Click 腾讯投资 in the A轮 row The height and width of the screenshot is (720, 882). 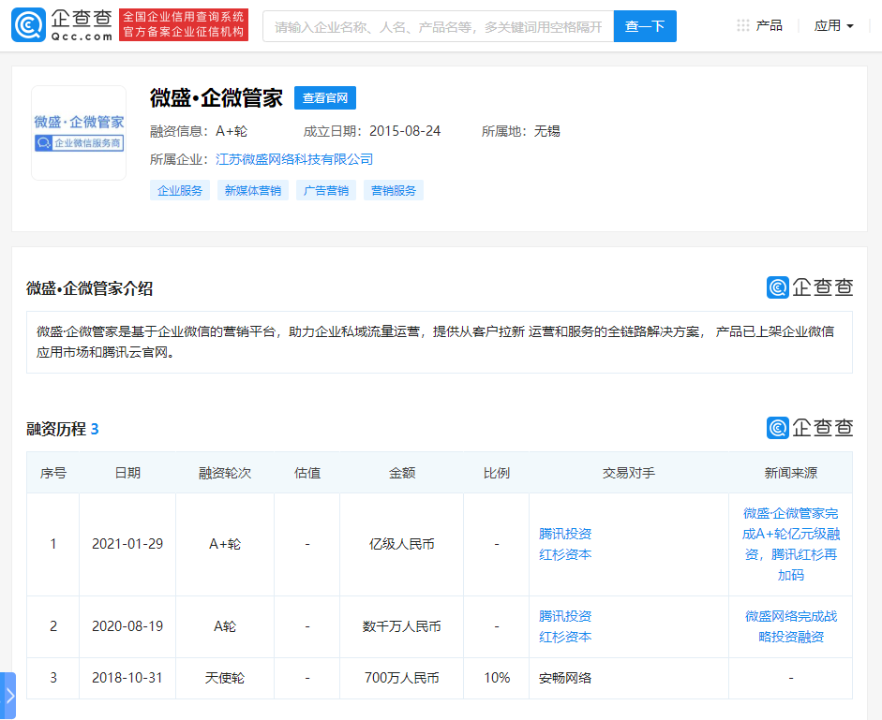point(565,617)
